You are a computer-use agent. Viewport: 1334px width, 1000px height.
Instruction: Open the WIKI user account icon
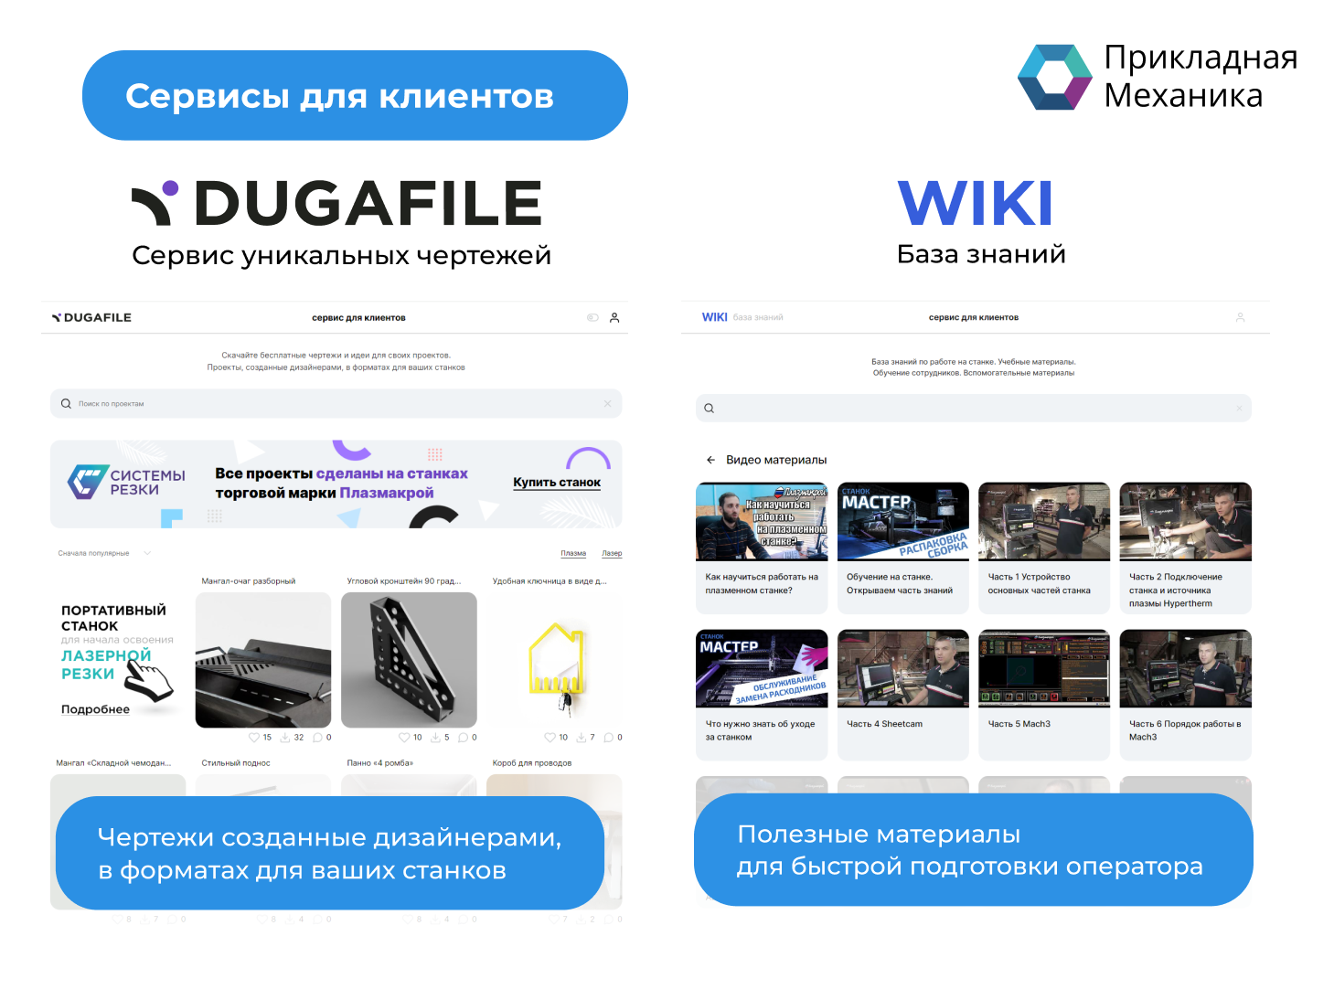coord(1240,317)
